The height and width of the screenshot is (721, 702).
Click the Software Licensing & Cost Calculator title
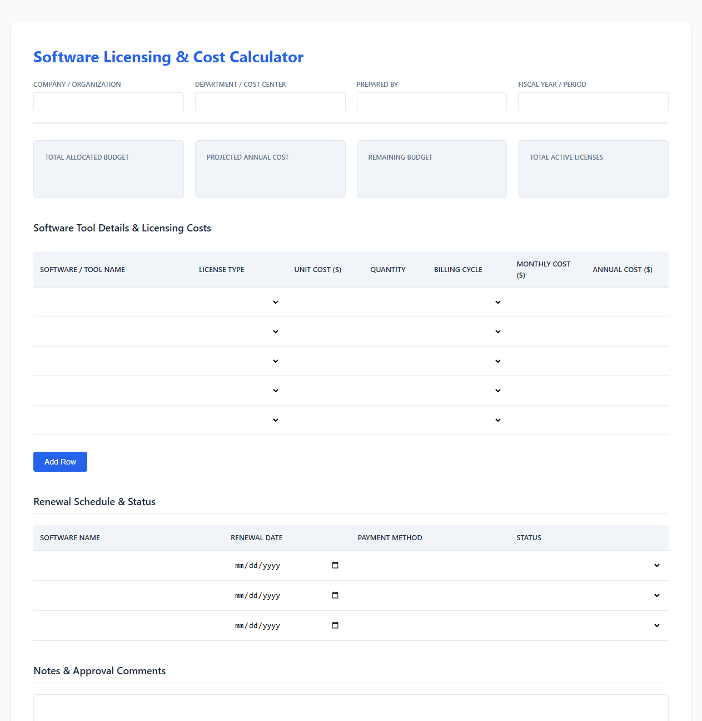point(168,57)
